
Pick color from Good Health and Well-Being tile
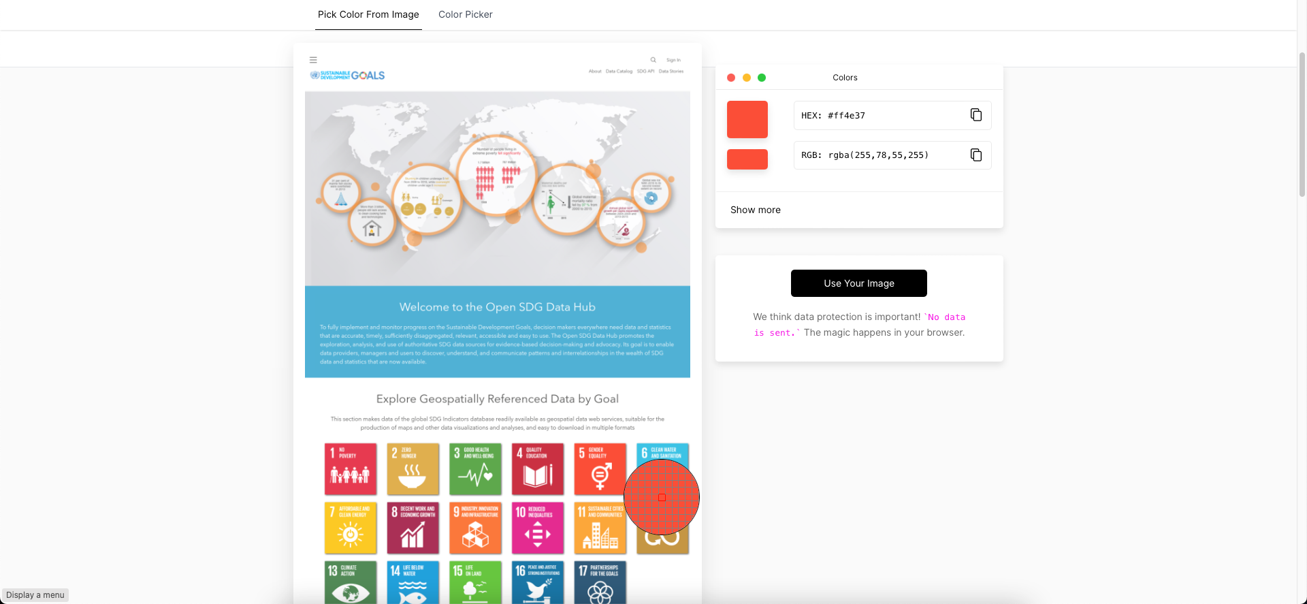[476, 469]
